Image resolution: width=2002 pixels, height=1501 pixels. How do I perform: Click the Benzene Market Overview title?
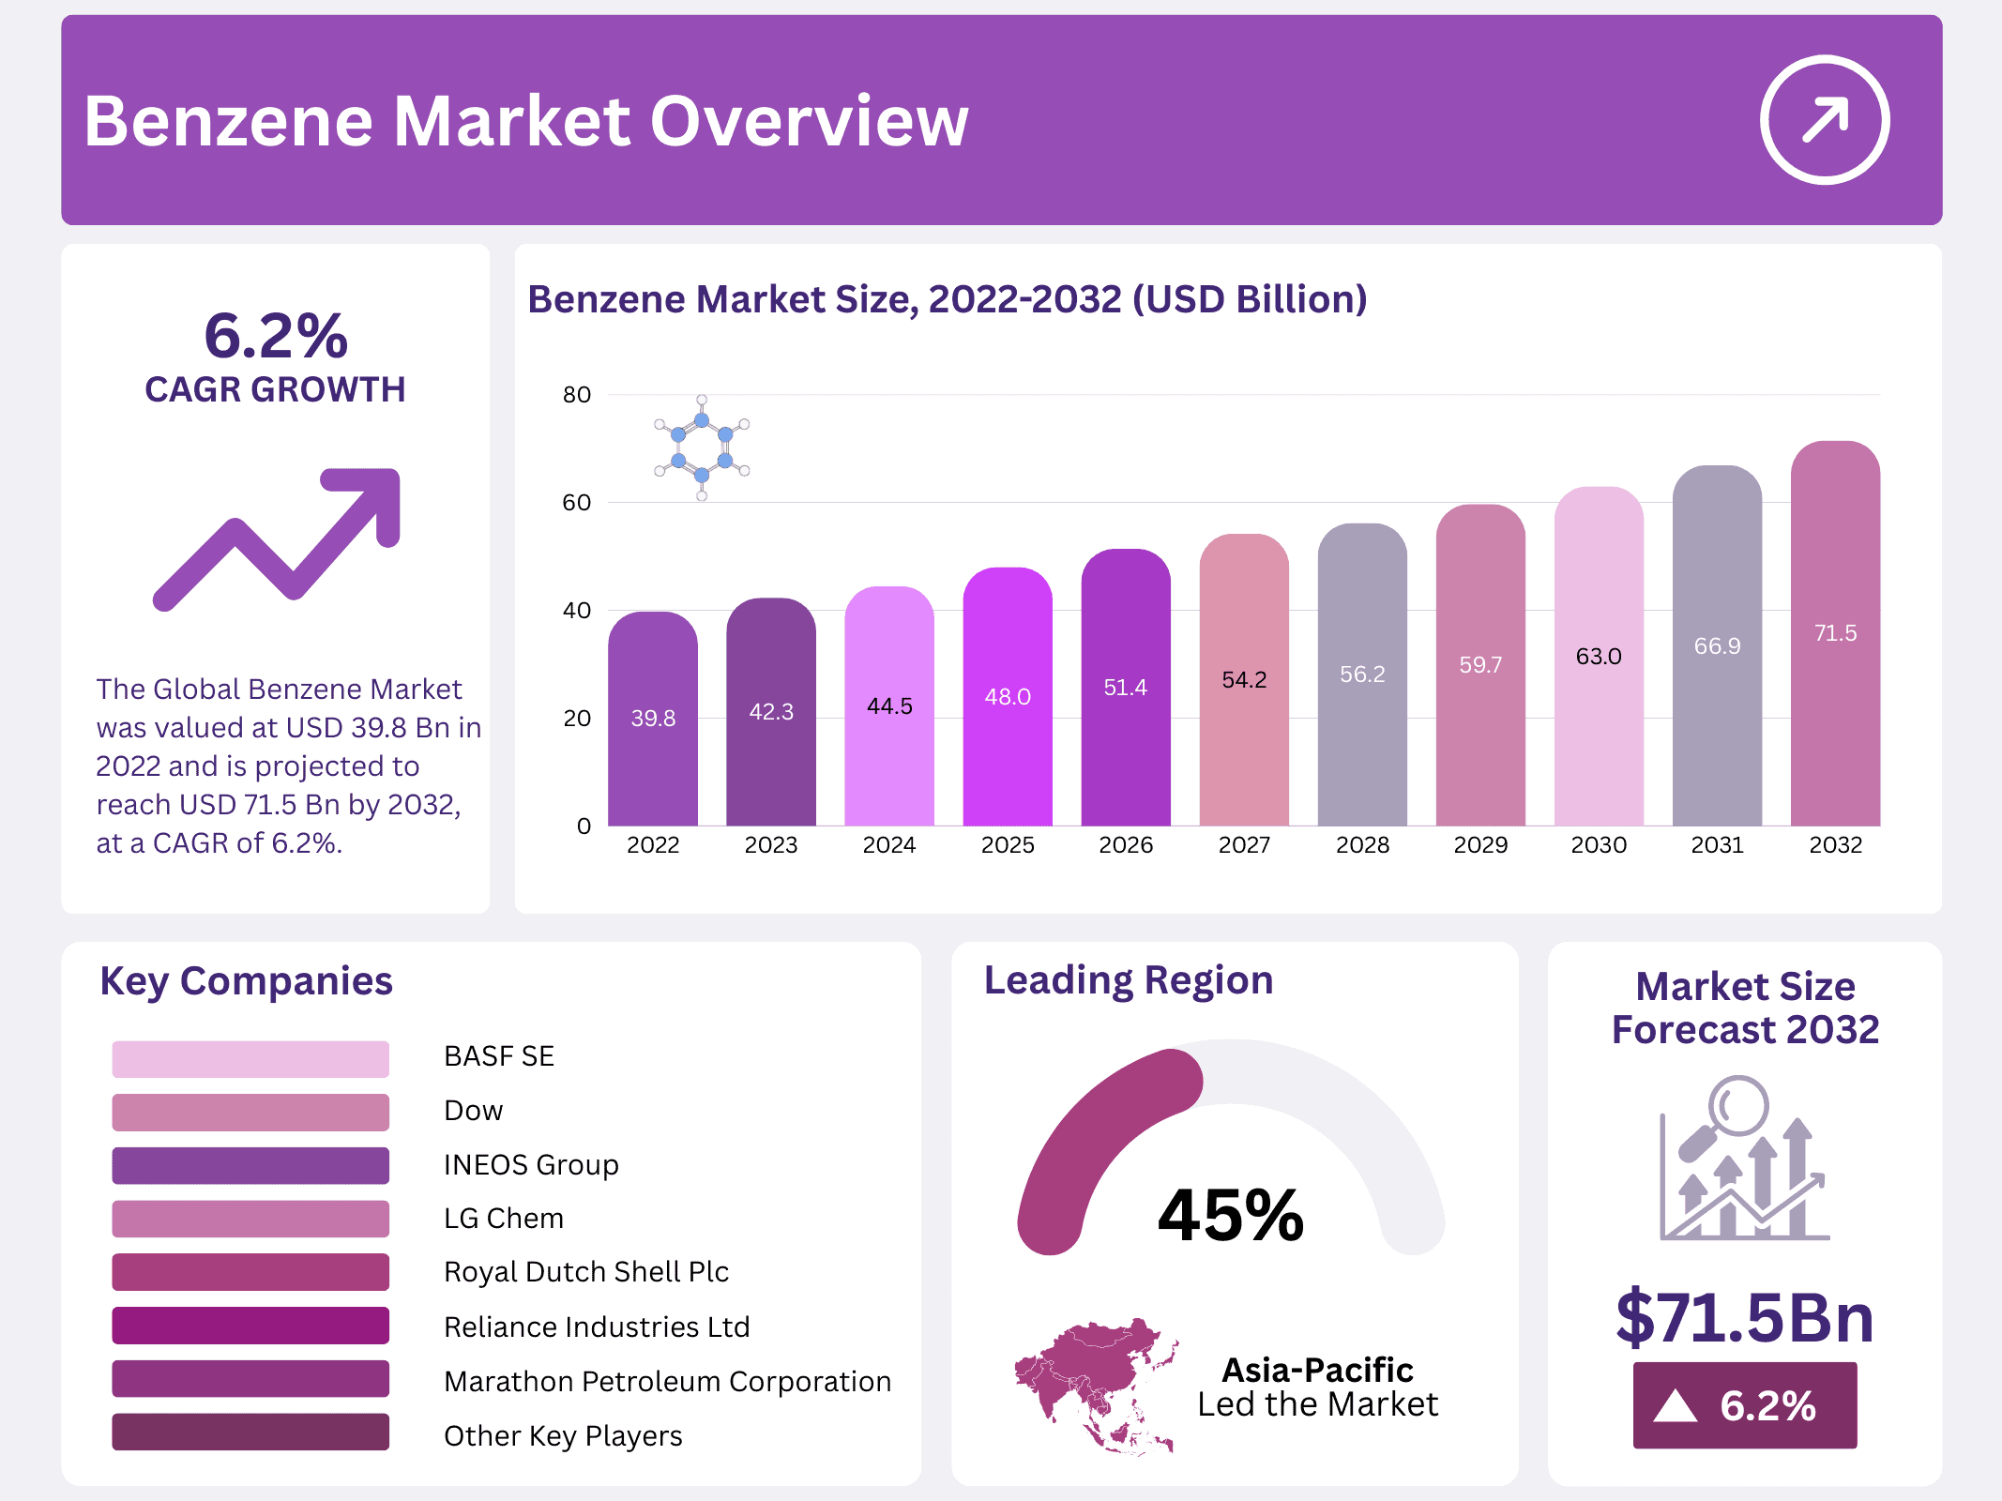526,122
